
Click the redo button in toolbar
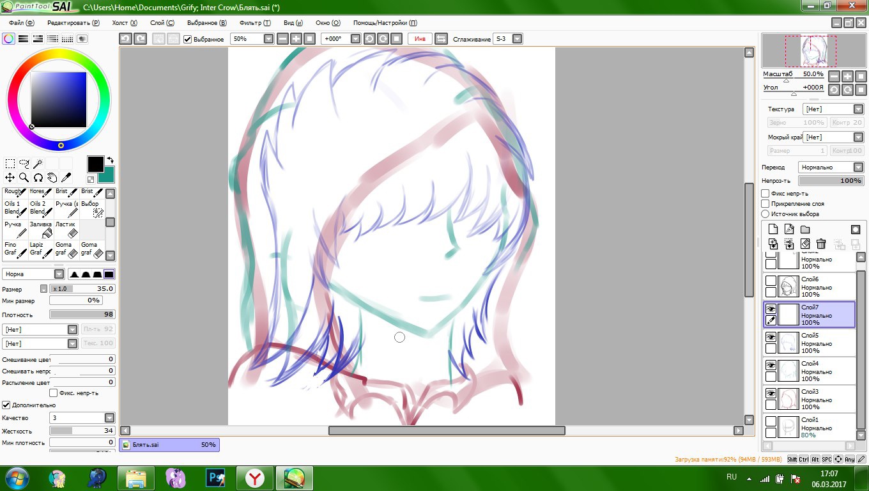(140, 39)
